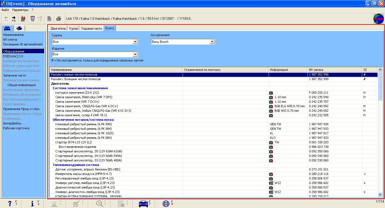This screenshot has height=208, width=385.
Task: Click info icon for катушка зажигания row
Action: [271, 93]
